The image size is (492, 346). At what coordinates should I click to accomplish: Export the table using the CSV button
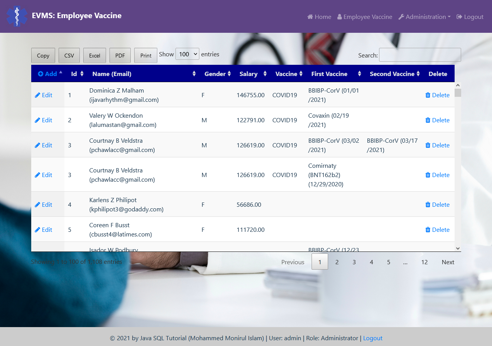coord(69,55)
